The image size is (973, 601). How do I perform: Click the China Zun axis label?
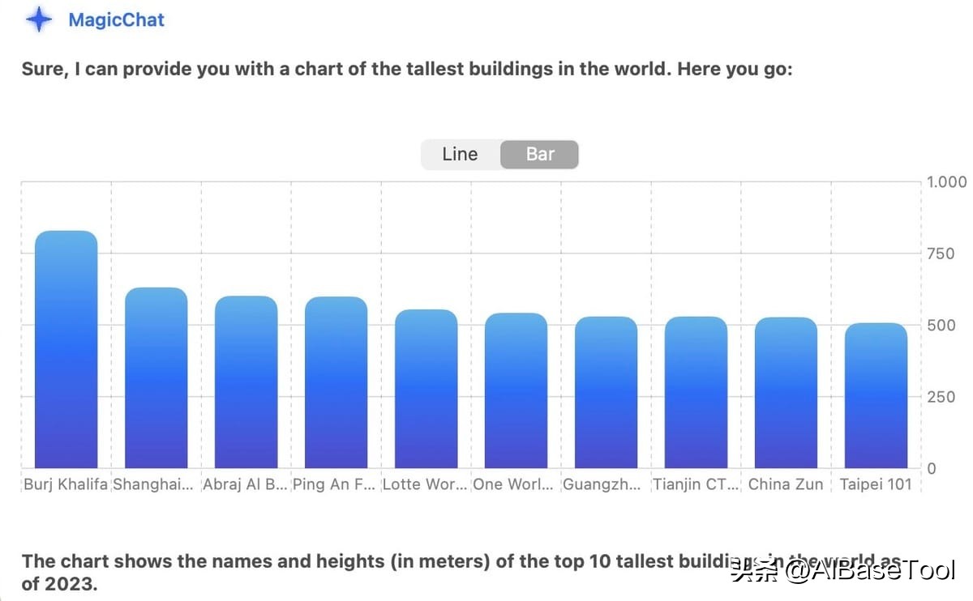pyautogui.click(x=786, y=484)
